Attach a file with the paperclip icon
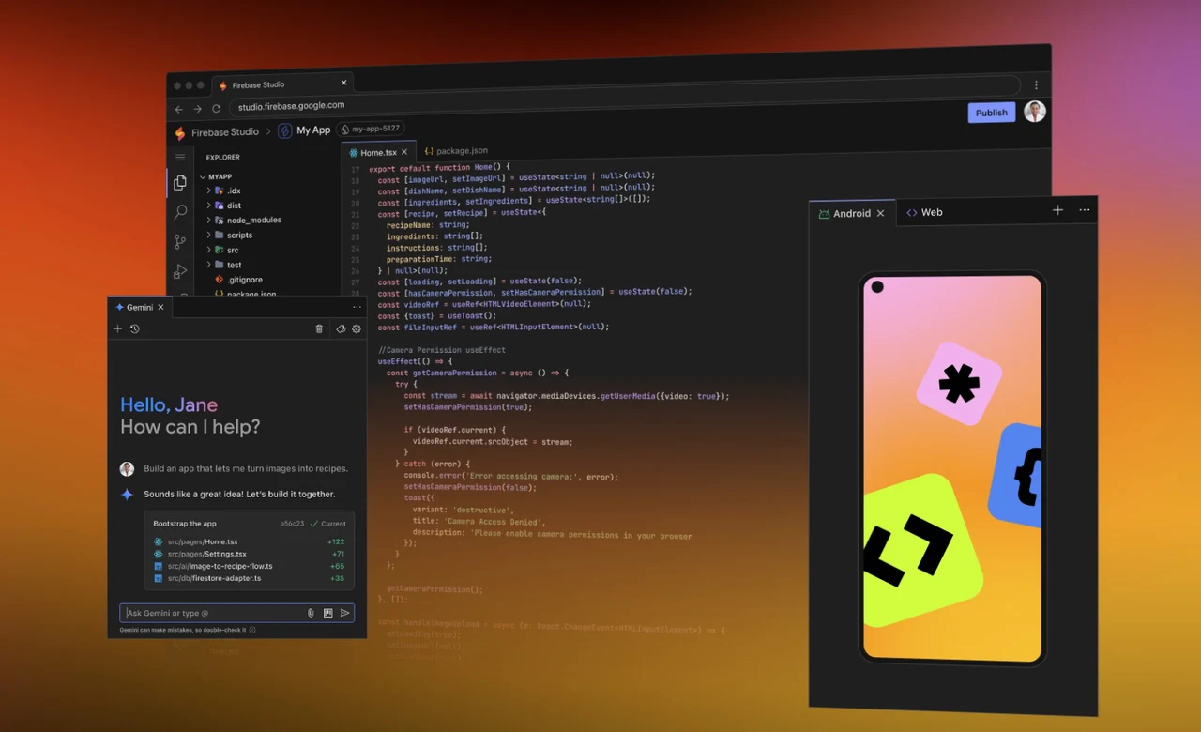The height and width of the screenshot is (732, 1201). [x=311, y=613]
